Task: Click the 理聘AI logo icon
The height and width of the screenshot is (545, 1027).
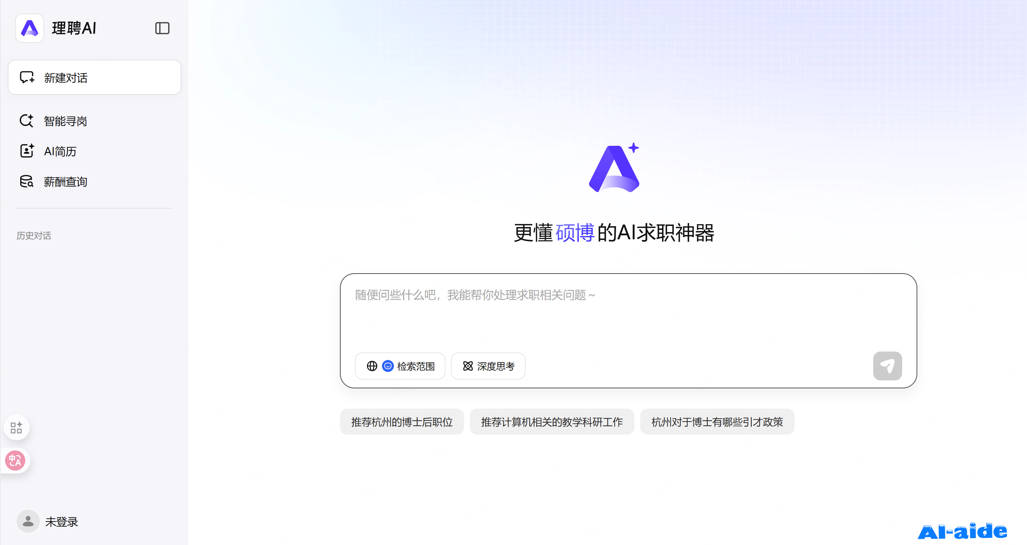Action: [x=29, y=28]
